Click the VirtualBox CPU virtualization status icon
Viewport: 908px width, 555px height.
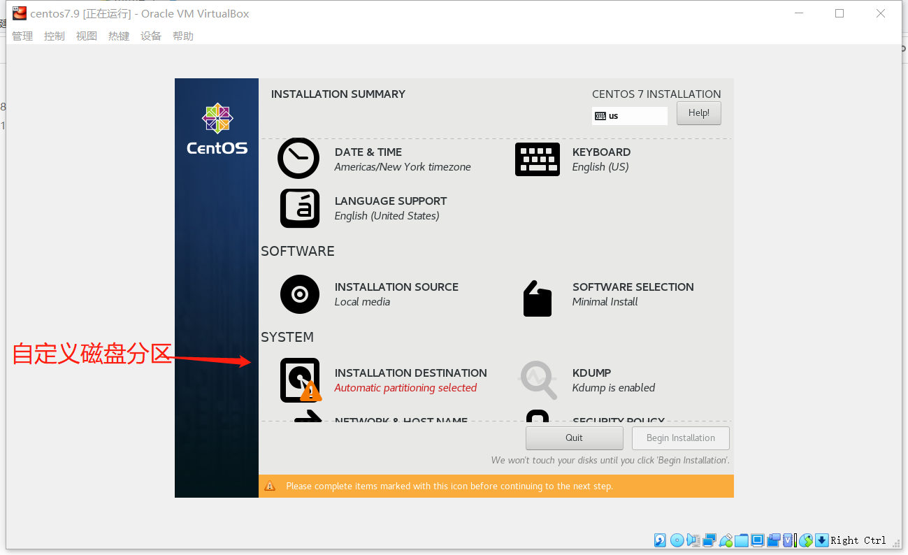pos(789,540)
